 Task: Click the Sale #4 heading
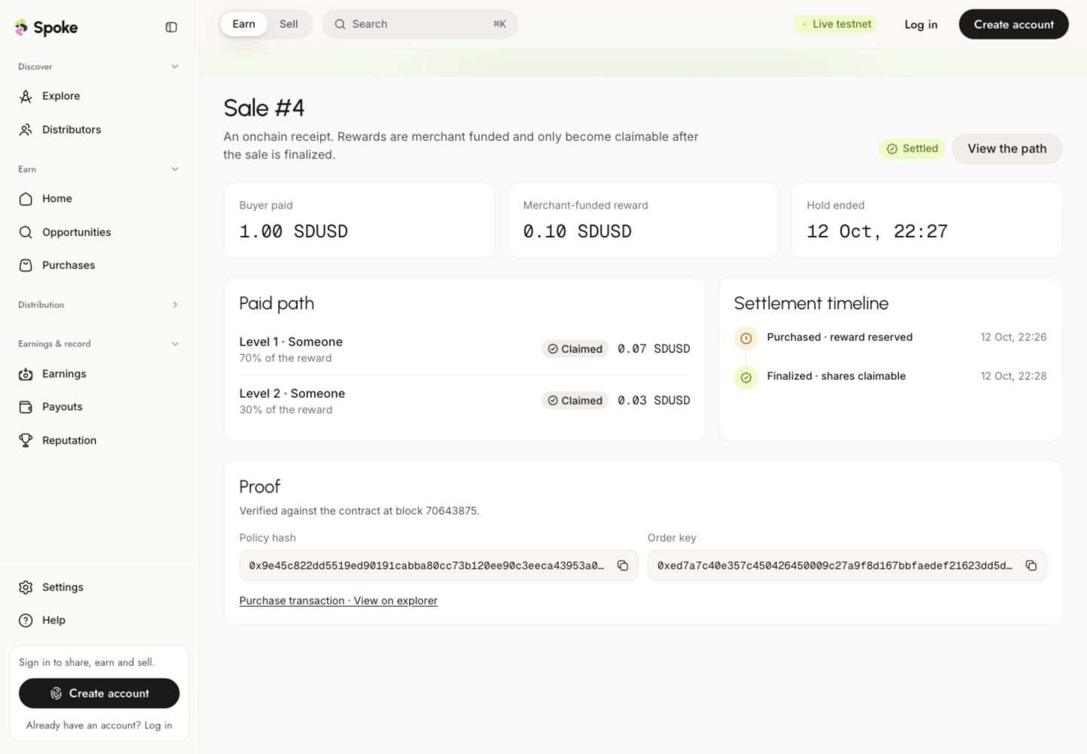(264, 108)
